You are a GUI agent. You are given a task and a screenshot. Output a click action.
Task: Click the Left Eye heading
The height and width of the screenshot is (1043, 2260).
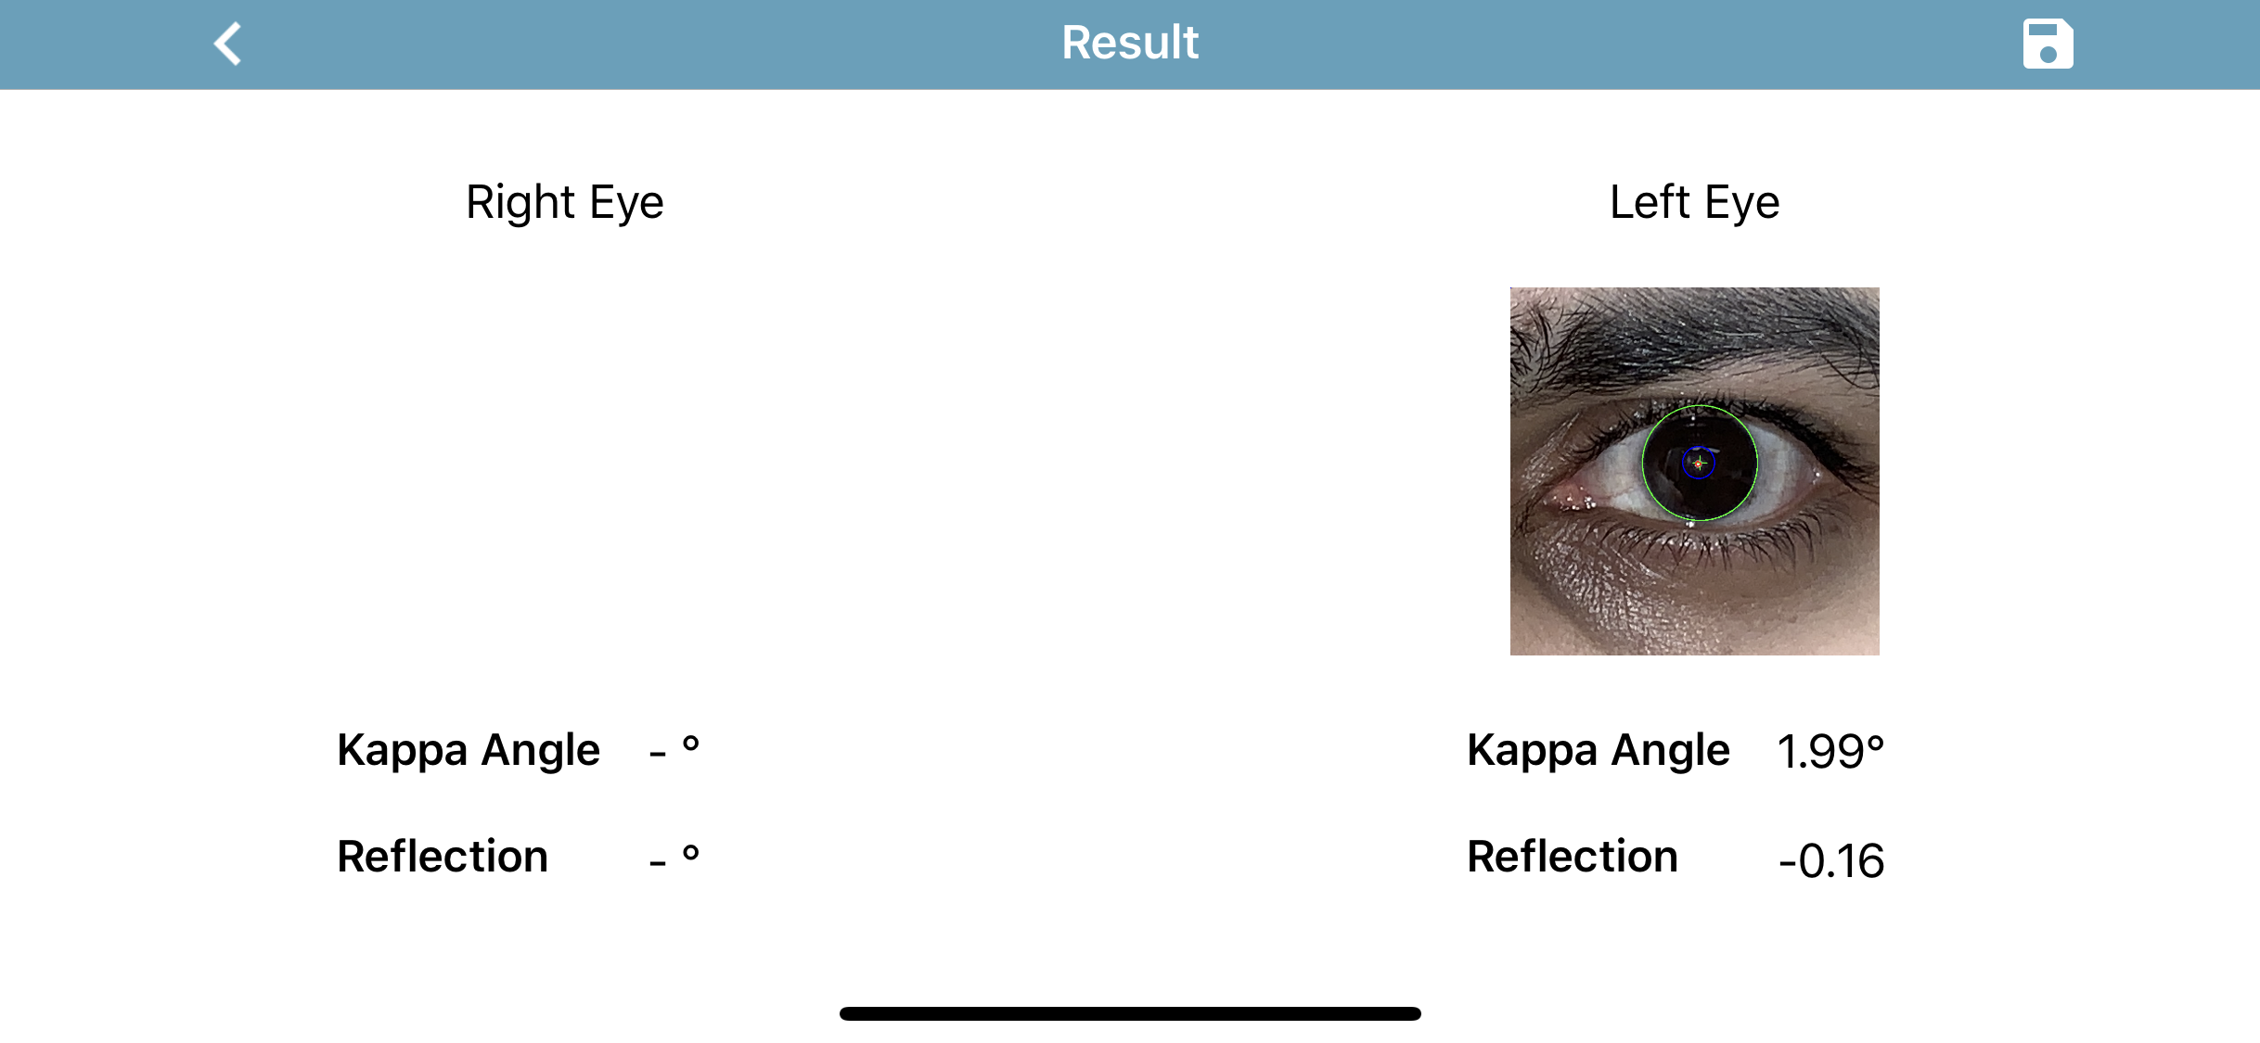[x=1694, y=202]
